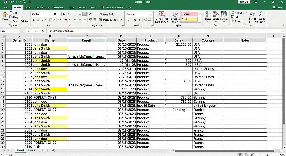Screen dimensions: 286x156
Task: Click the Name Box showing C5
Action: [x=10, y=31]
